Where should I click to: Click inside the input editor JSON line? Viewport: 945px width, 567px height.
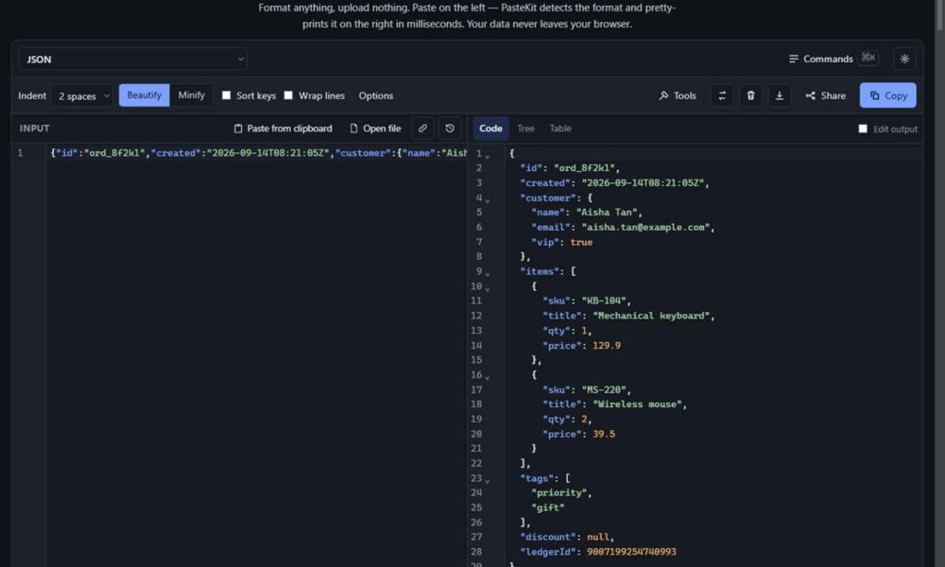click(x=258, y=153)
